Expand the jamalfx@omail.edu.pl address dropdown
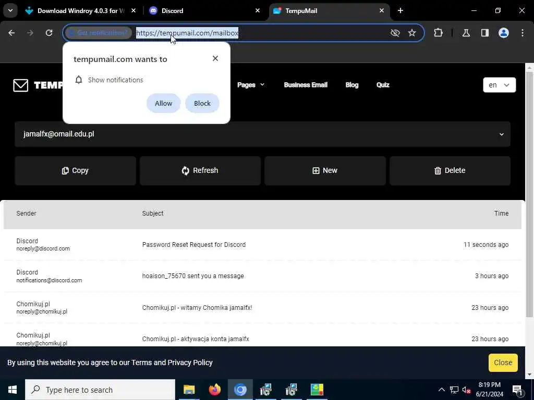This screenshot has width=534, height=400. (x=262, y=134)
